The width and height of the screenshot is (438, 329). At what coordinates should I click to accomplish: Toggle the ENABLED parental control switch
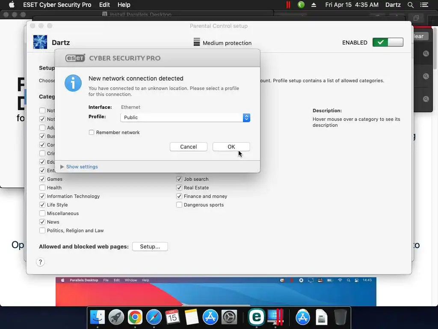click(388, 42)
